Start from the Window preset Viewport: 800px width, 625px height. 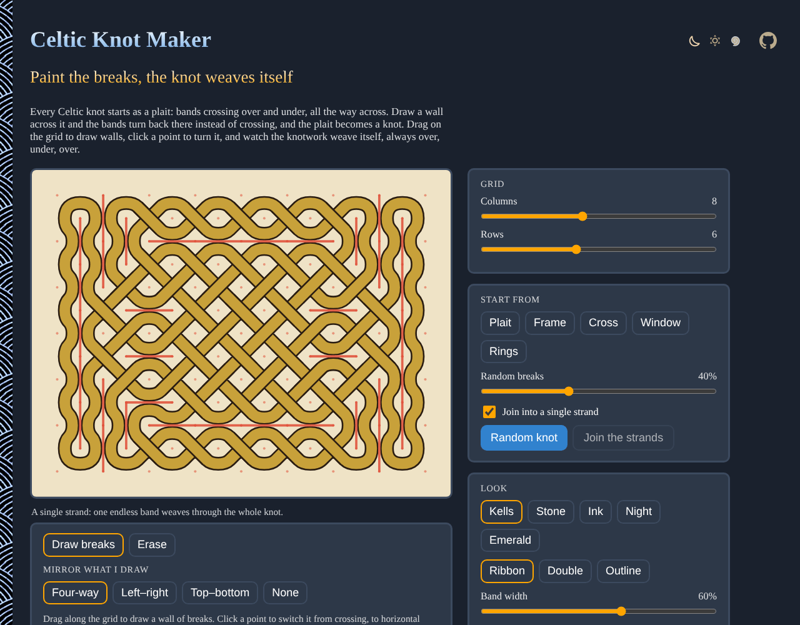pyautogui.click(x=661, y=323)
